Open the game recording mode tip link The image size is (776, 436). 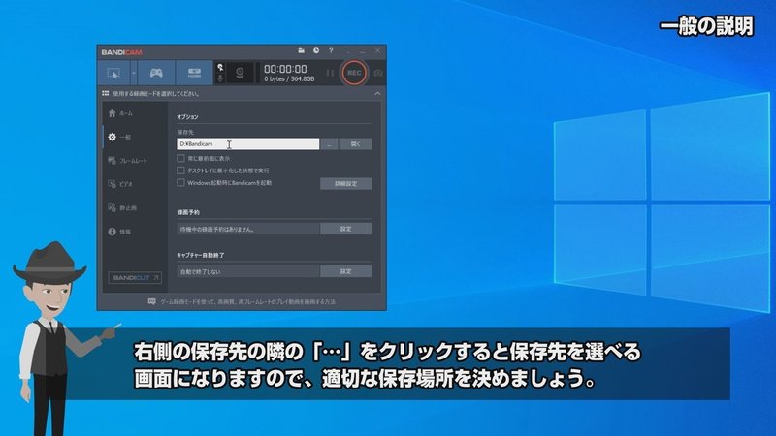(x=248, y=301)
